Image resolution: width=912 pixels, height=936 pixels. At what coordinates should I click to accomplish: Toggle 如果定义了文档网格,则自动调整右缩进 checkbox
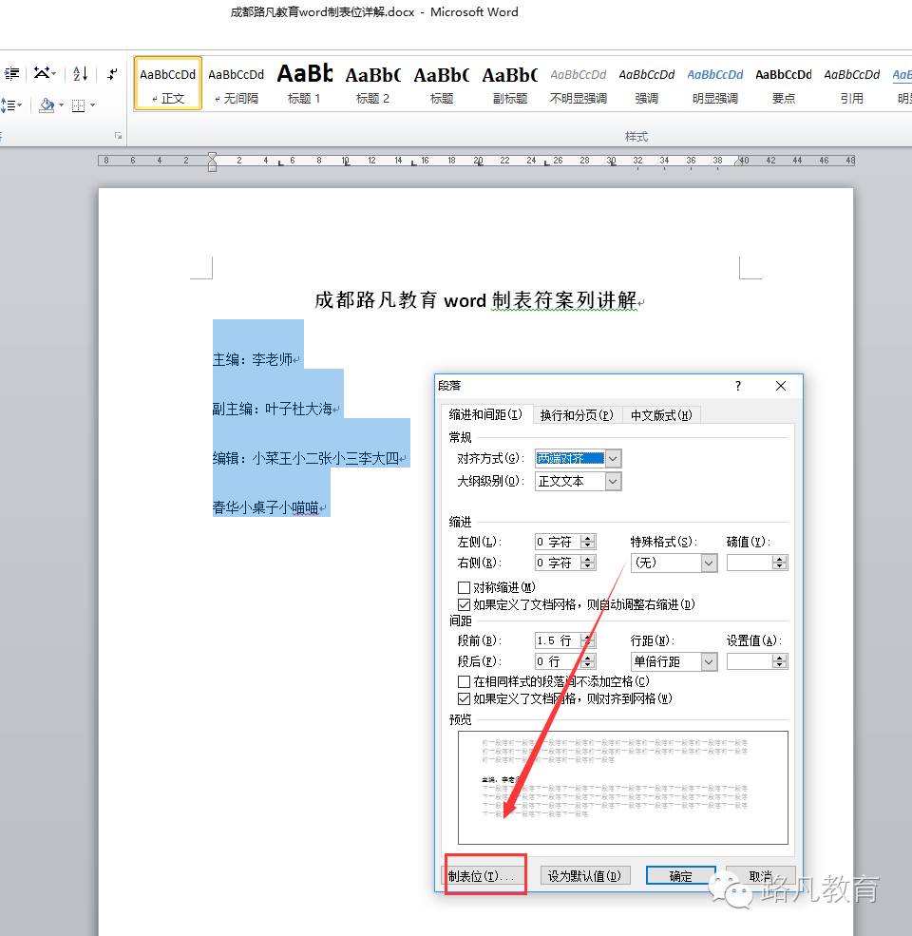tap(464, 604)
